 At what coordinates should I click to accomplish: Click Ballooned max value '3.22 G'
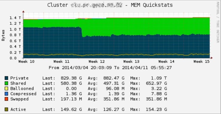click(159, 89)
